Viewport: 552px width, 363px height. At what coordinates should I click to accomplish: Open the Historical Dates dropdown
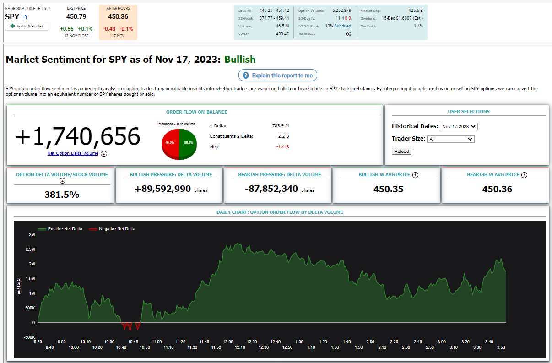(x=458, y=126)
